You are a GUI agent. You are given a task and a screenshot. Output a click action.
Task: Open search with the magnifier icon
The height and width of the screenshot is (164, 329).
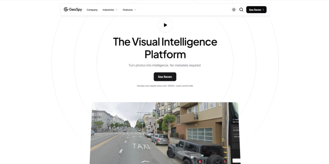(x=241, y=10)
